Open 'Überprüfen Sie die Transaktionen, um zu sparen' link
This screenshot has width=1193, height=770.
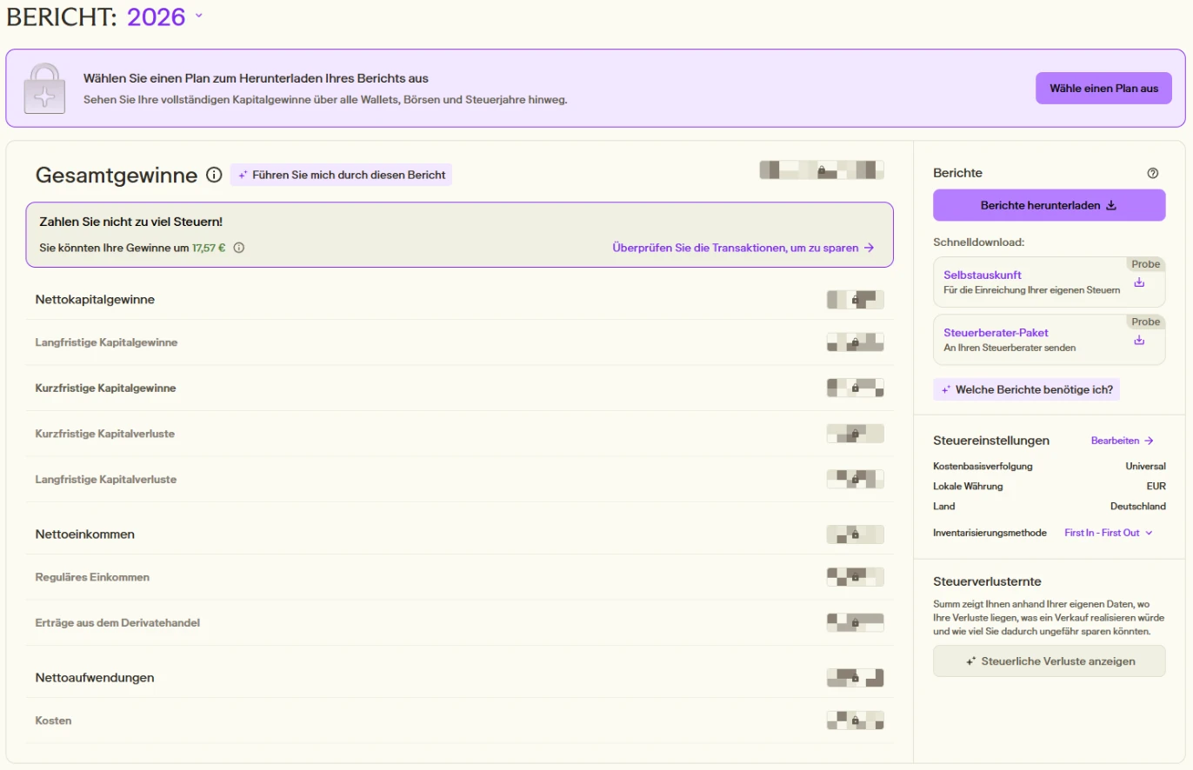[x=743, y=248]
